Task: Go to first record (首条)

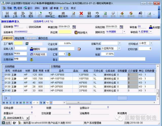Action: point(7,15)
